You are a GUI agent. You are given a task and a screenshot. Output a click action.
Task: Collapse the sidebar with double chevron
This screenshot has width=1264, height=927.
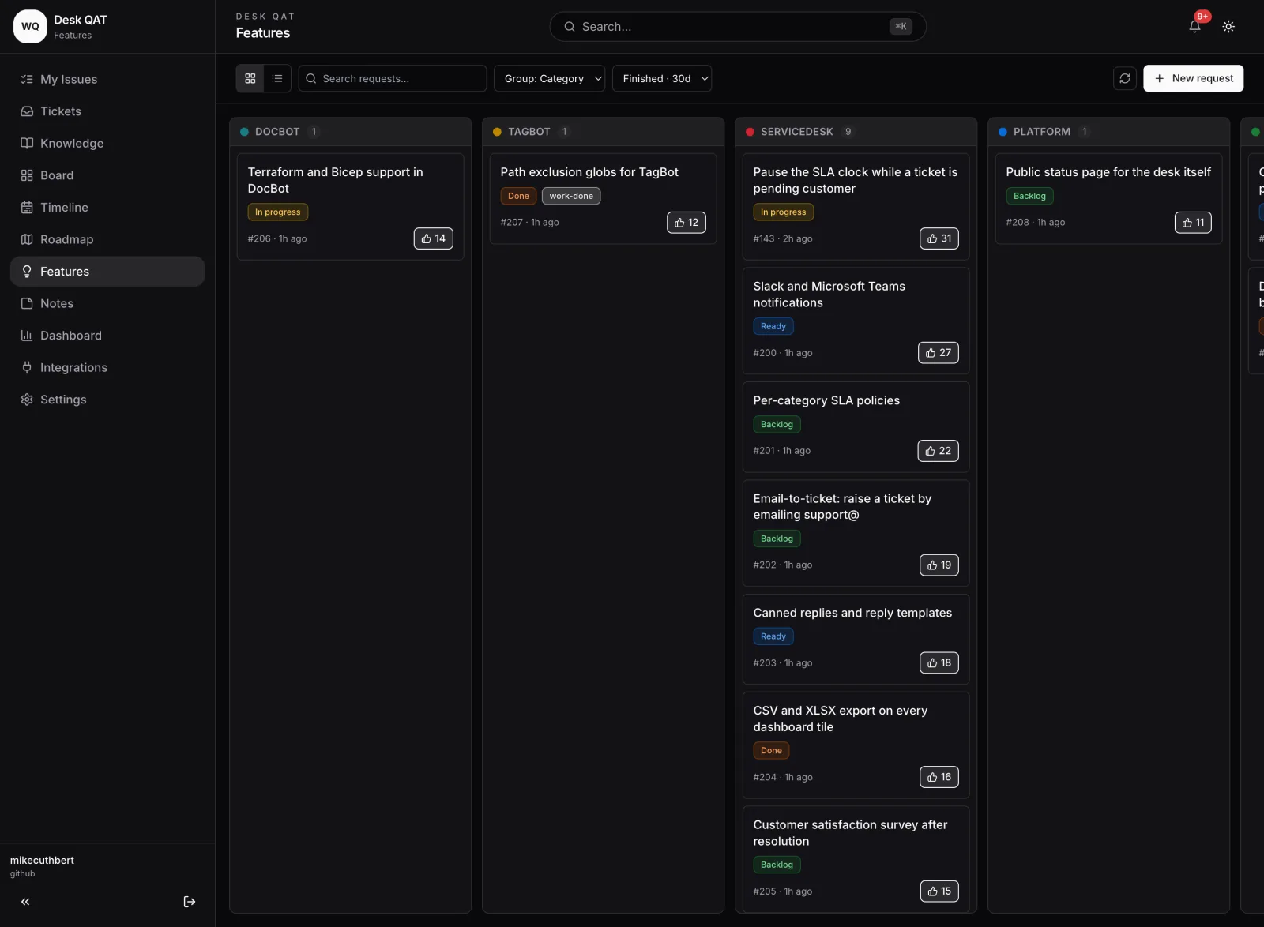click(x=25, y=902)
